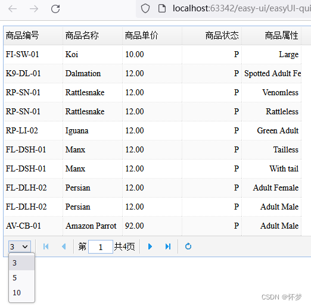Select the RP-LI-02 cell
The height and width of the screenshot is (306, 311).
click(33, 130)
